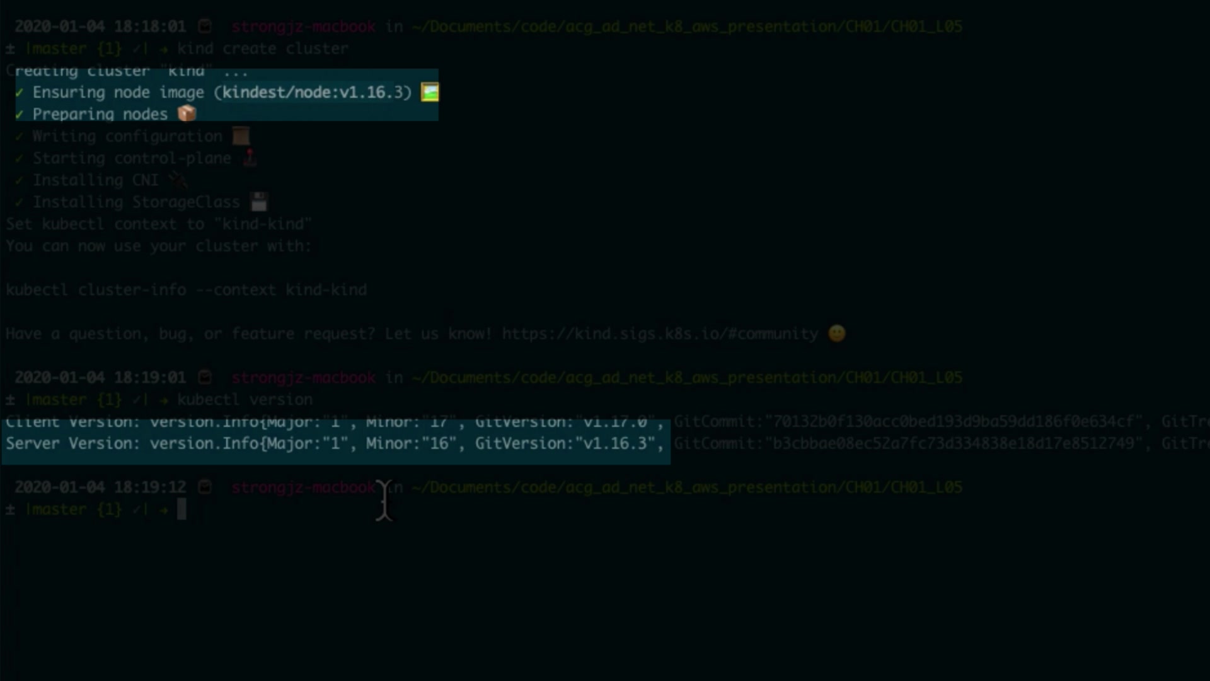
Task: Click the blinking block cursor at prompt
Action: click(181, 509)
